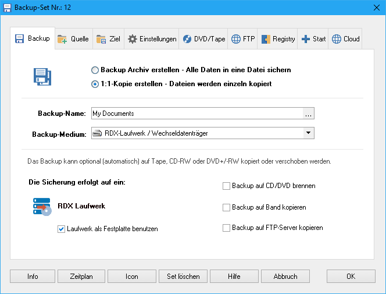Viewport: 386px width, 294px height.
Task: Click the Registry tab icon
Action: (x=266, y=39)
